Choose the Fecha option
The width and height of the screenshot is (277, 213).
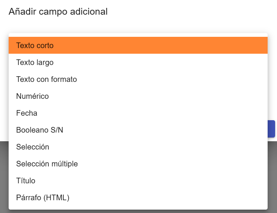[x=138, y=113]
